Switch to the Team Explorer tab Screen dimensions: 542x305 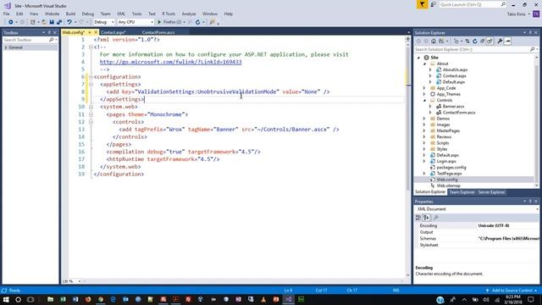coord(462,192)
